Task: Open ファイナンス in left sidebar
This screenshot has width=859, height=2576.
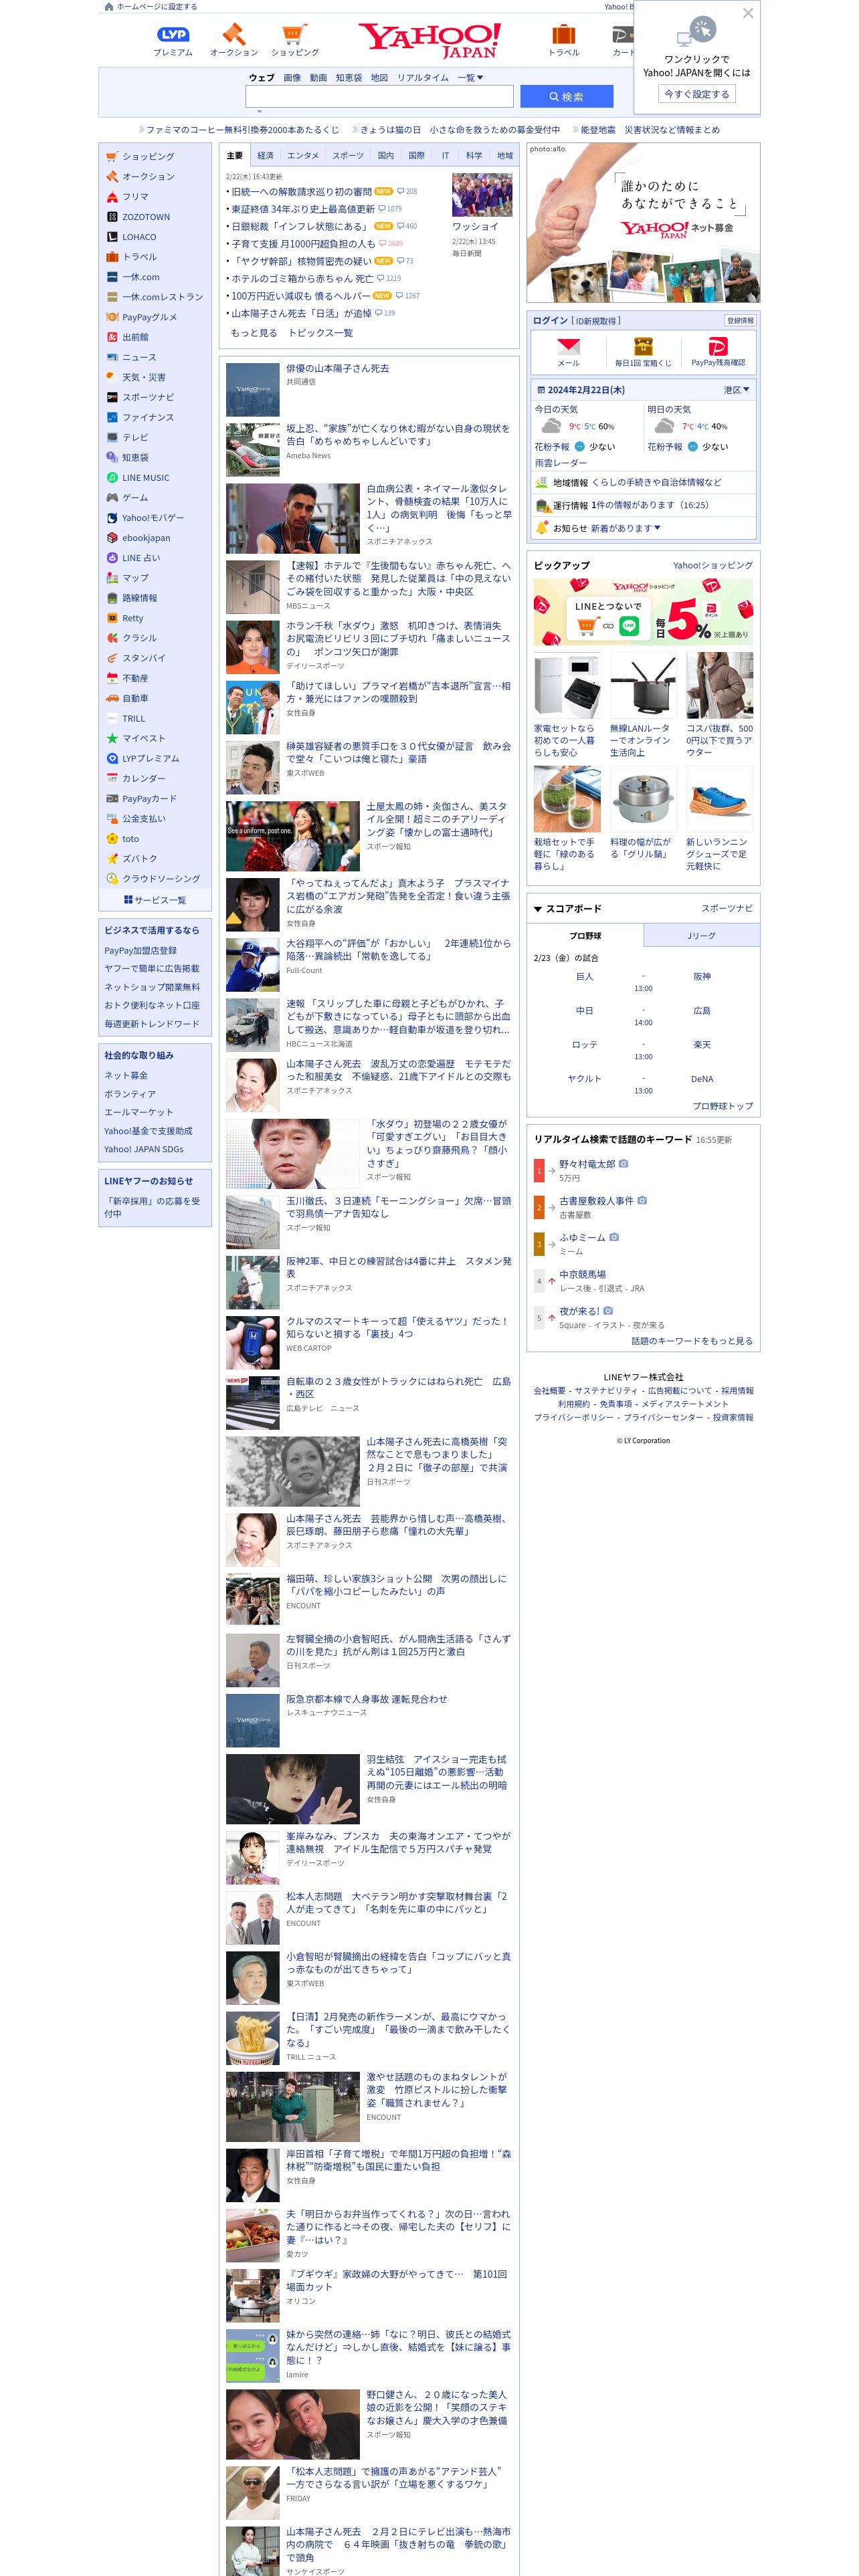Action: pyautogui.click(x=148, y=417)
